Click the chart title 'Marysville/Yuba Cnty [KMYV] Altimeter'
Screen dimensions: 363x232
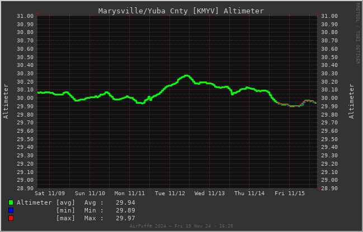click(x=181, y=11)
